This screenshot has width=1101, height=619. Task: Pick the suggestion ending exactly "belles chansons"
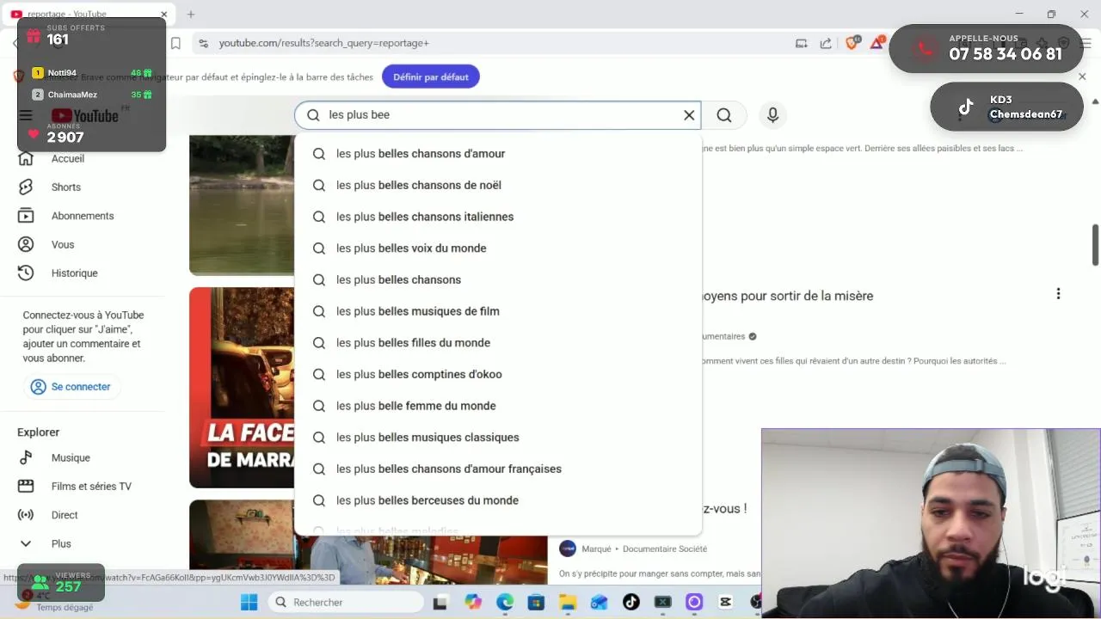(498, 279)
